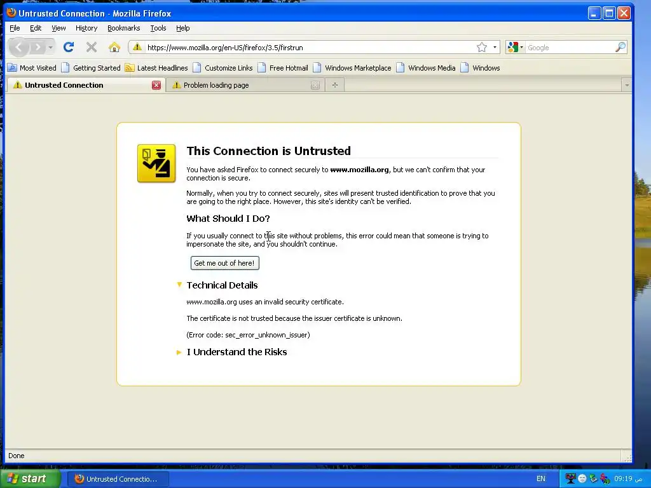Open the History menu

(x=86, y=28)
